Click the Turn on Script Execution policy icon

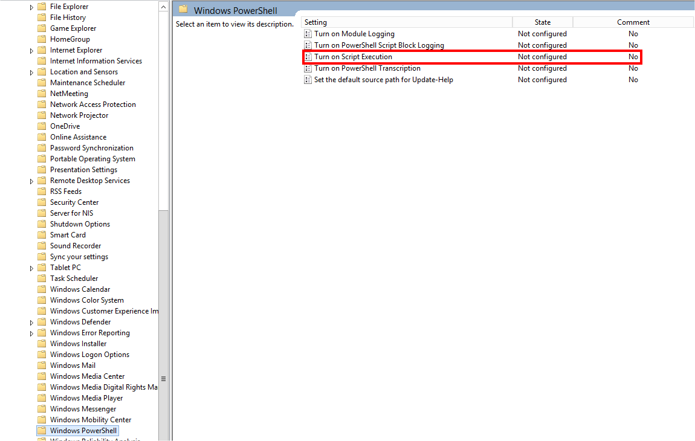click(x=308, y=57)
